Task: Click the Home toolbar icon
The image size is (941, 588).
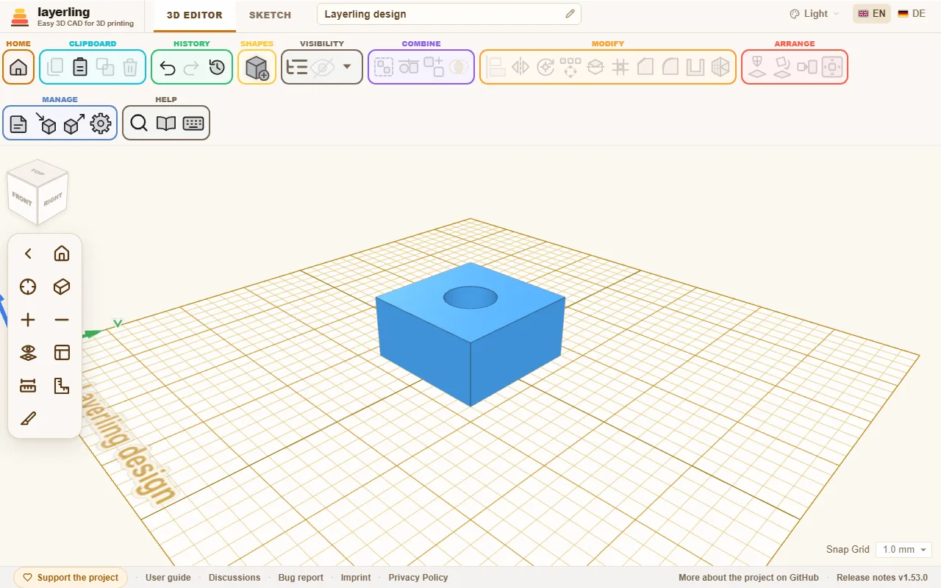Action: pos(18,68)
